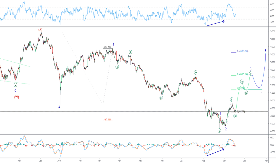This screenshot has width=276, height=163.
Task: Select the Oct label on the time axis
Action: [x=244, y=161]
